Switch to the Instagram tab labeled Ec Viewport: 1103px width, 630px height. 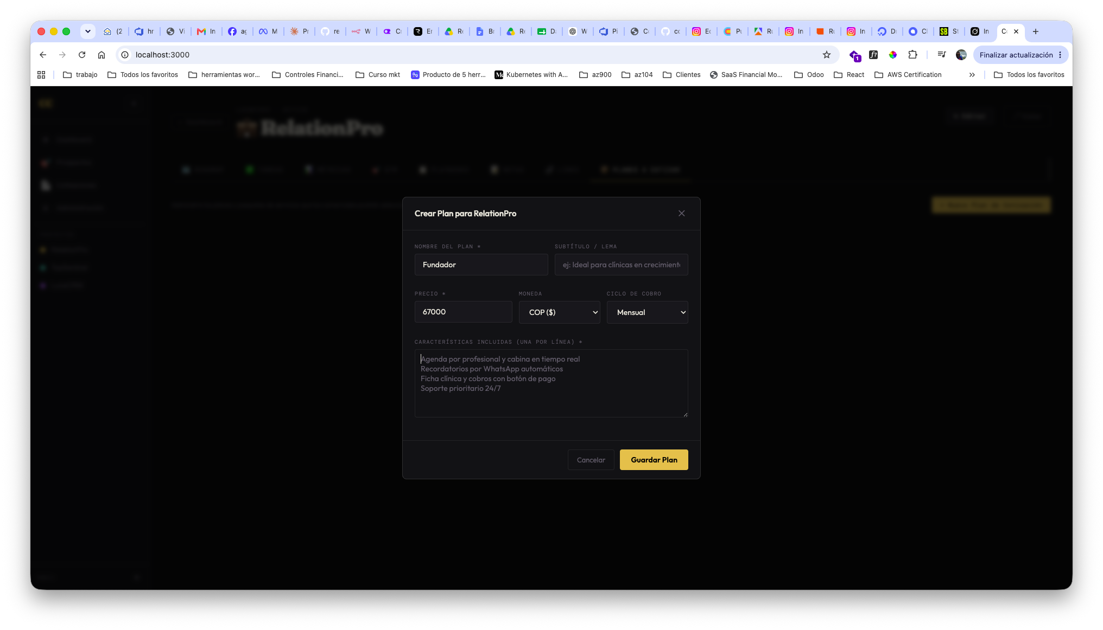click(701, 31)
